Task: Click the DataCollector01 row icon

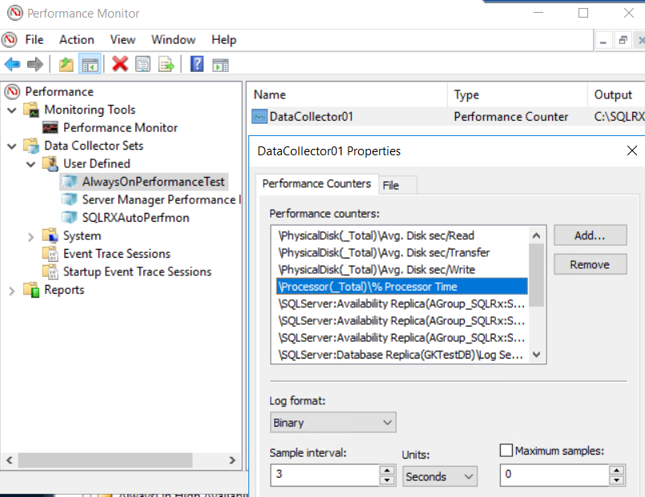Action: pos(260,117)
